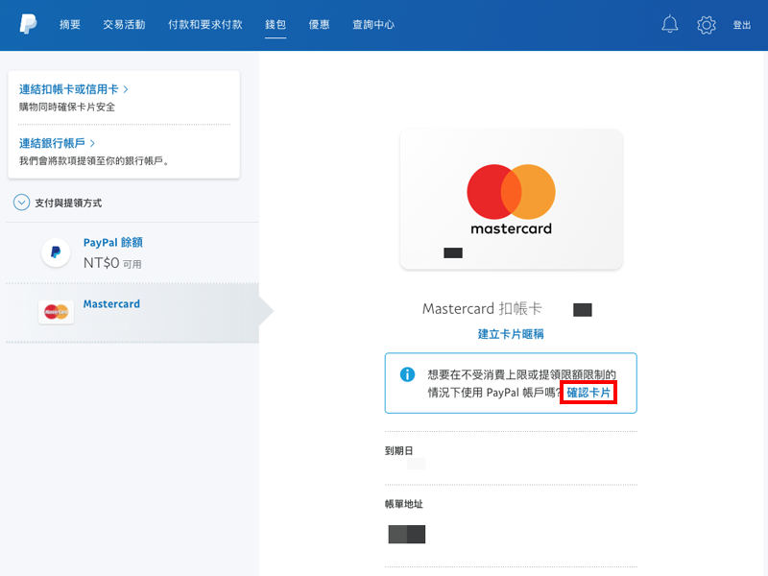The height and width of the screenshot is (576, 768).
Task: Open account settings gear
Action: tap(707, 25)
